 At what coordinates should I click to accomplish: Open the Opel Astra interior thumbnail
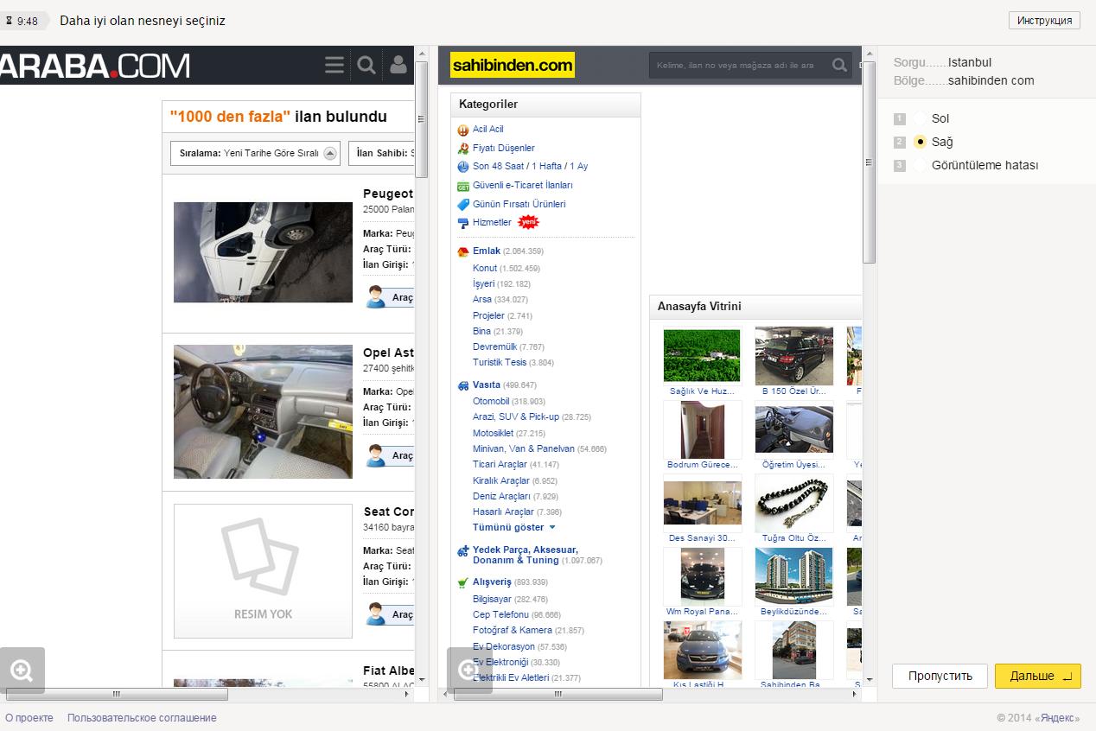click(263, 411)
